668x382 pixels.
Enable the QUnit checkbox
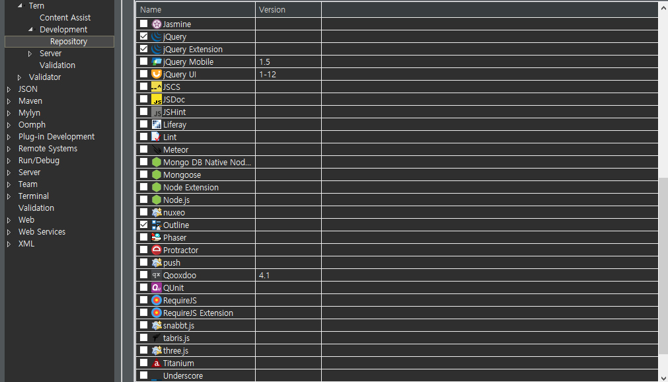144,287
